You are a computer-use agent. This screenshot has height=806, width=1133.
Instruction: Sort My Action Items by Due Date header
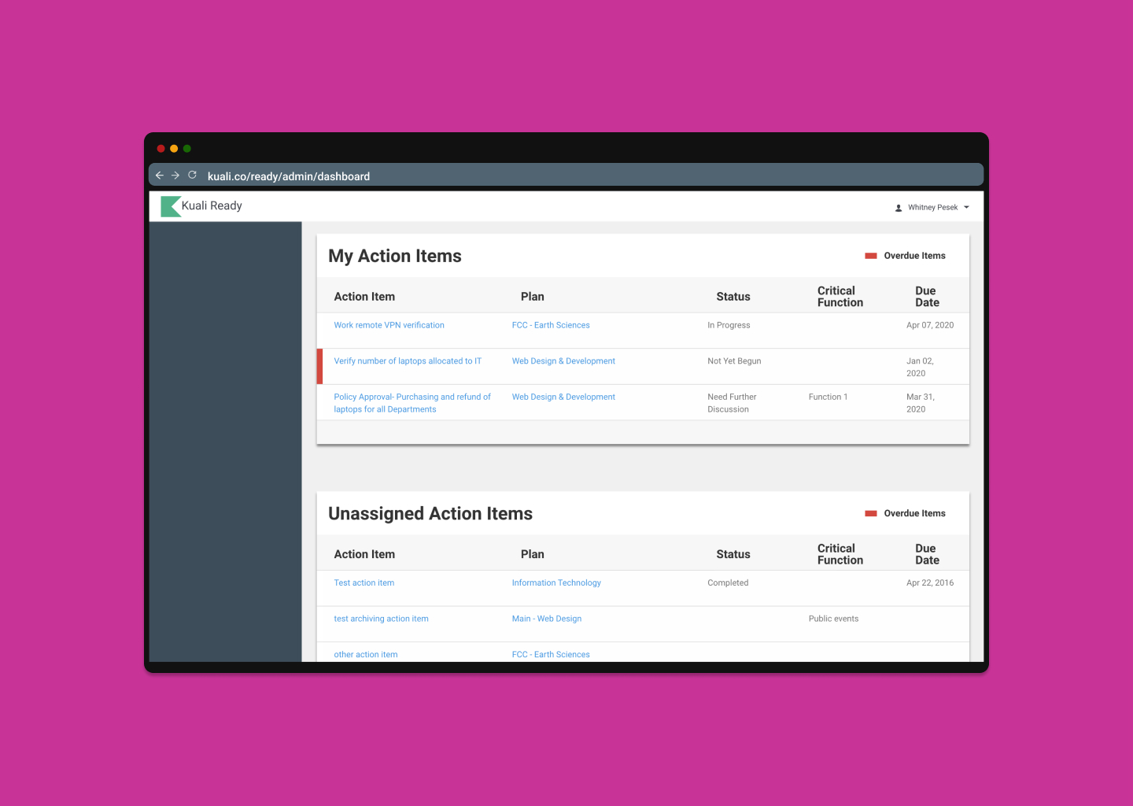pyautogui.click(x=927, y=297)
